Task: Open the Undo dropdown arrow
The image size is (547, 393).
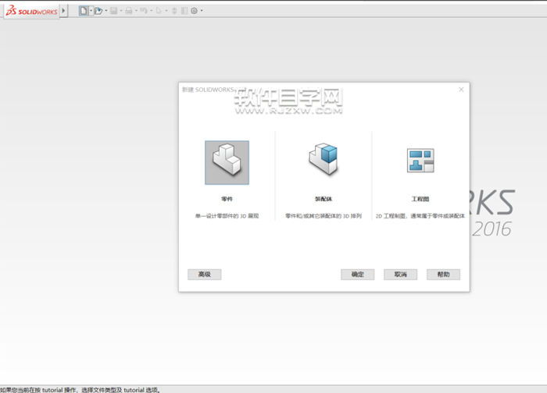Action: pos(151,11)
